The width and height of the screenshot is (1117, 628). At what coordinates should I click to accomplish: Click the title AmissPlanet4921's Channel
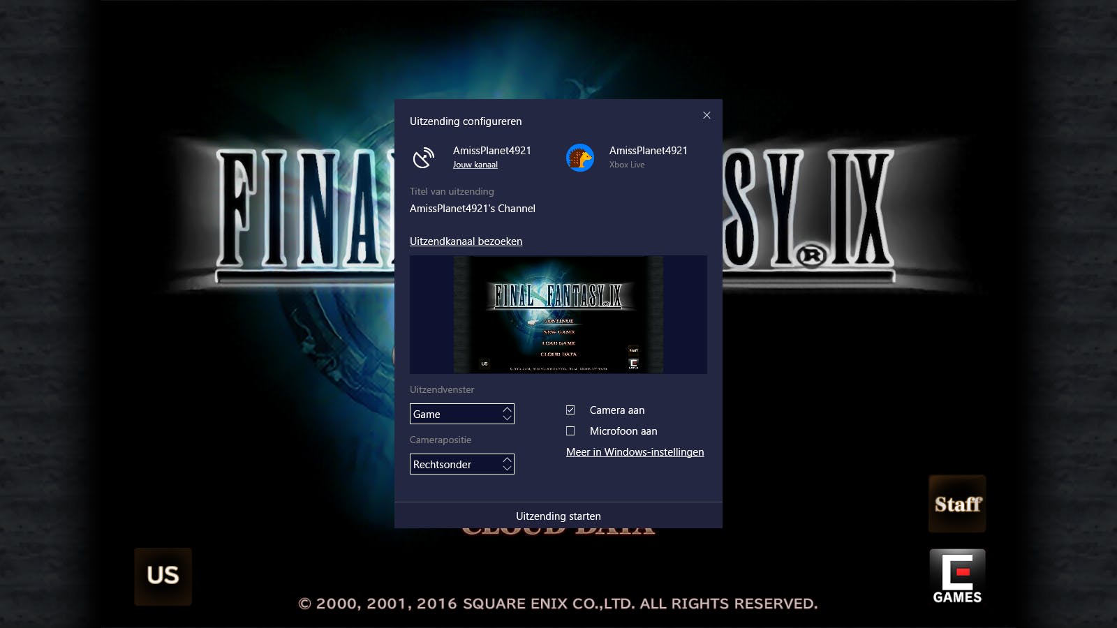[472, 208]
